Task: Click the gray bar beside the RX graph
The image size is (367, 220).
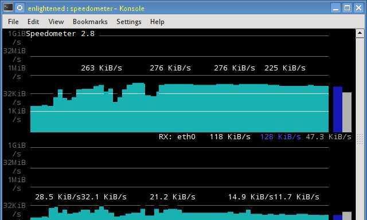Action: [347, 112]
